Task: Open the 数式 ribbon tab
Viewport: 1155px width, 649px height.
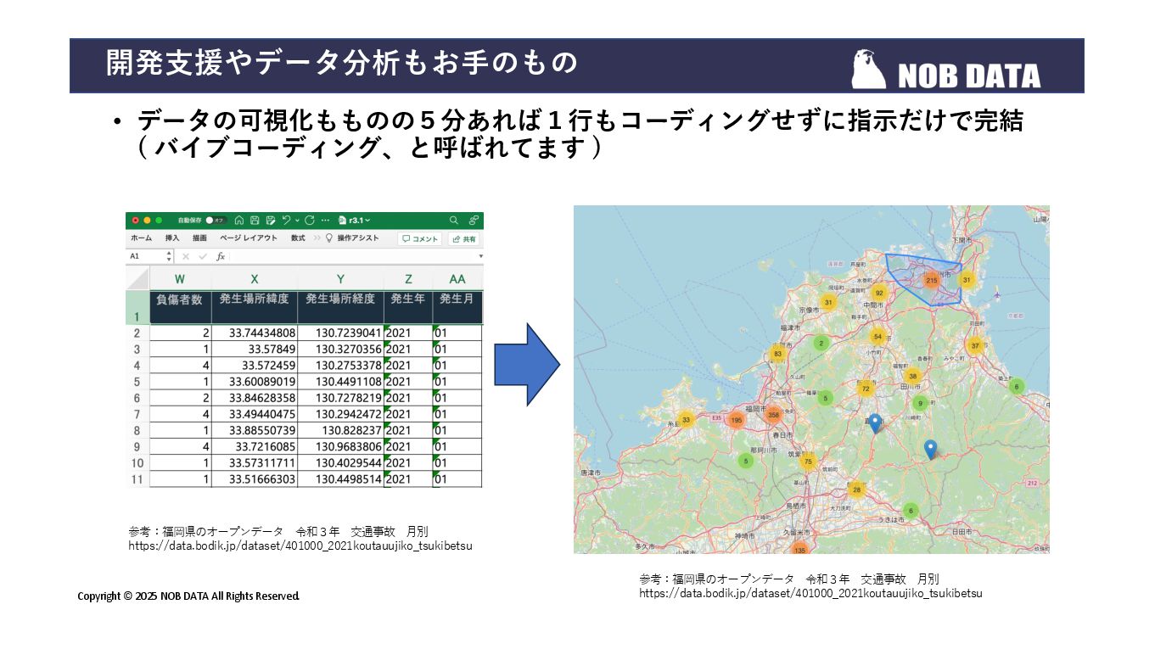Action: tap(298, 238)
